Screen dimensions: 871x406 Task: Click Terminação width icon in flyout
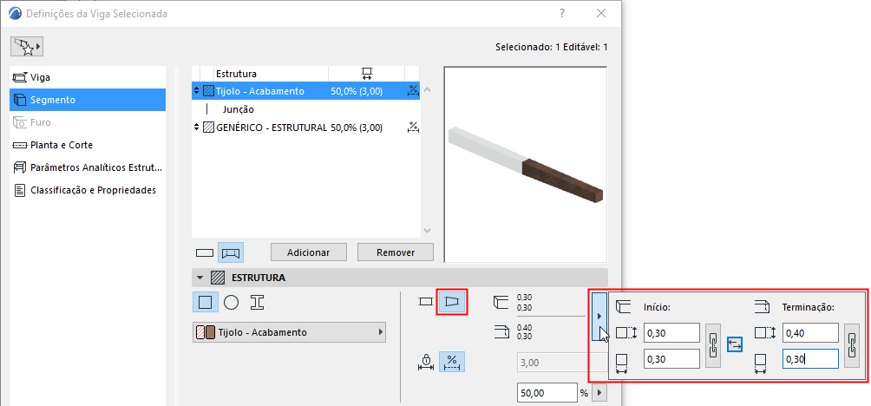(761, 363)
